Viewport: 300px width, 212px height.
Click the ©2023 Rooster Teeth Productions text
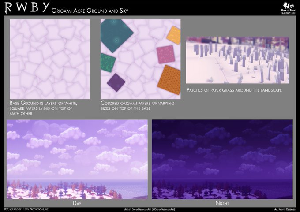click(26, 209)
